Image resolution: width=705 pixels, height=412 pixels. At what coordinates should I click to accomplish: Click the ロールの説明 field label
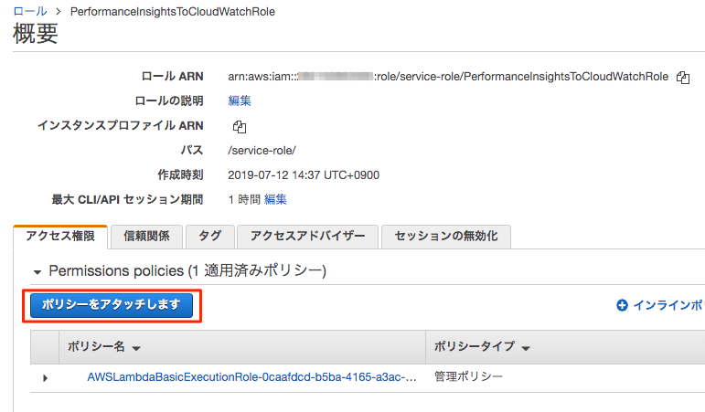coord(169,100)
